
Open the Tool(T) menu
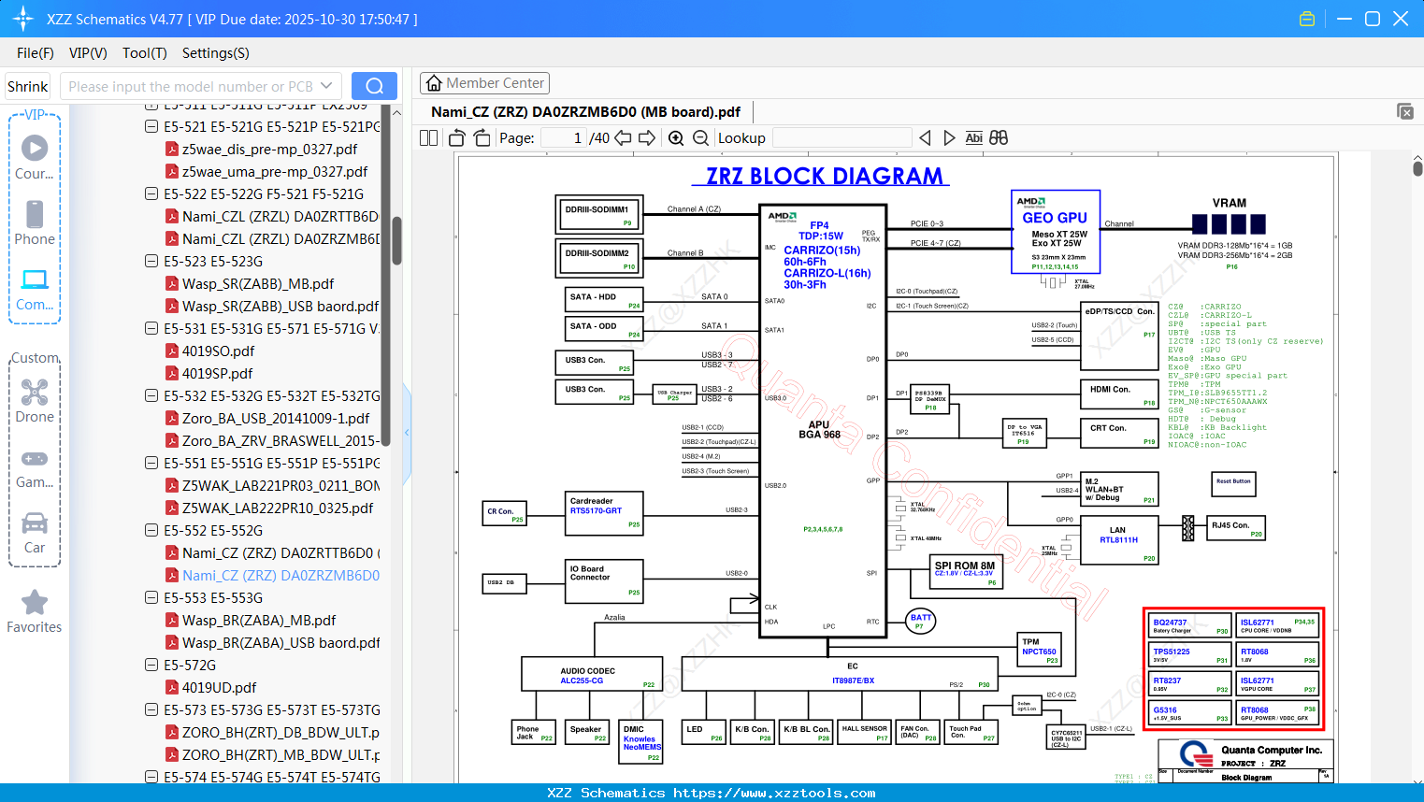(145, 53)
